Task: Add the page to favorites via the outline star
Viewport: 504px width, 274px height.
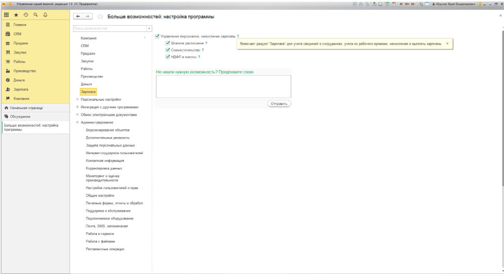Action: [x=100, y=17]
